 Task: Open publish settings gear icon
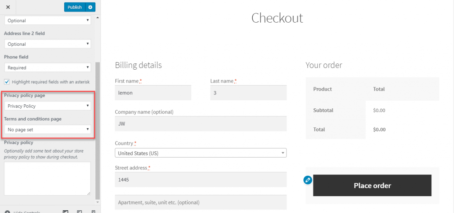pos(90,7)
